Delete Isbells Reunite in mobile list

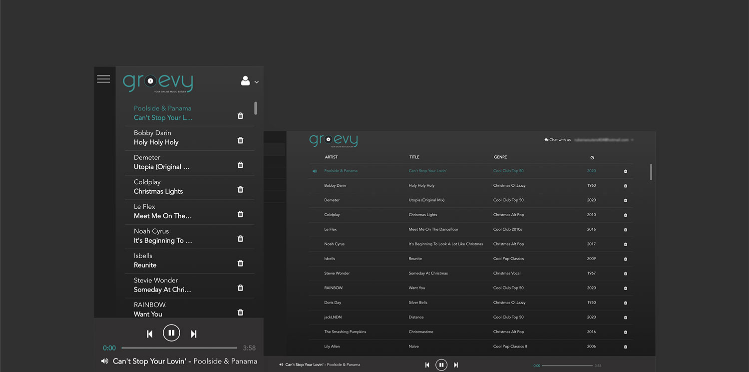[240, 263]
